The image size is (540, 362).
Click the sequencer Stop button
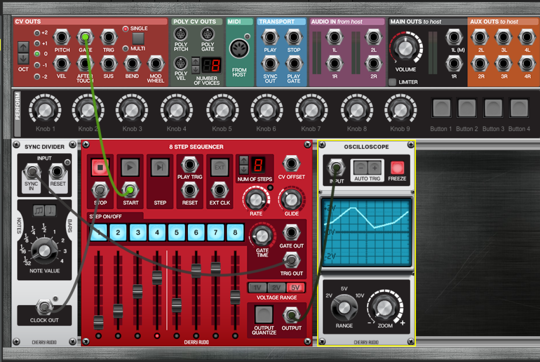(x=100, y=168)
